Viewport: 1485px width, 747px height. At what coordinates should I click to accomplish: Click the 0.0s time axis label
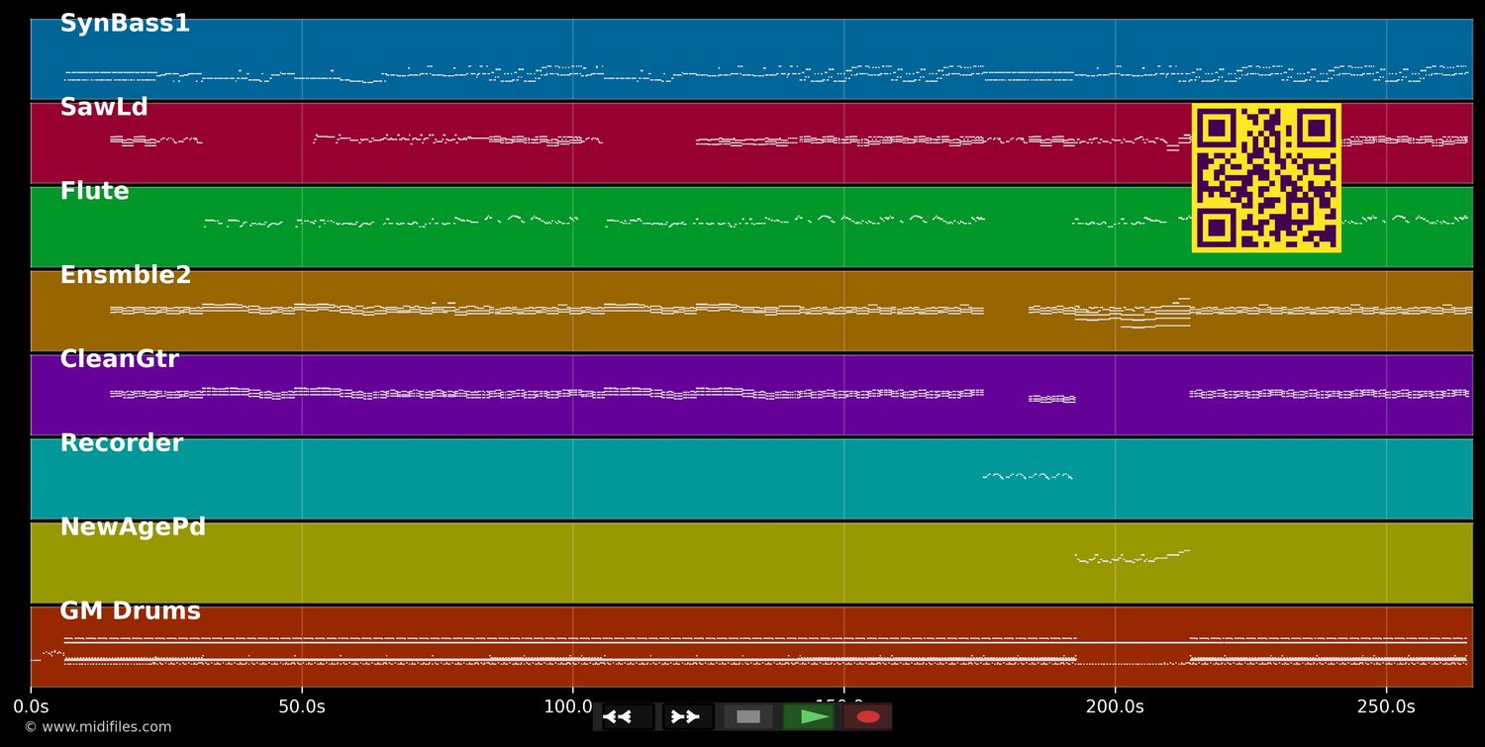pos(31,706)
